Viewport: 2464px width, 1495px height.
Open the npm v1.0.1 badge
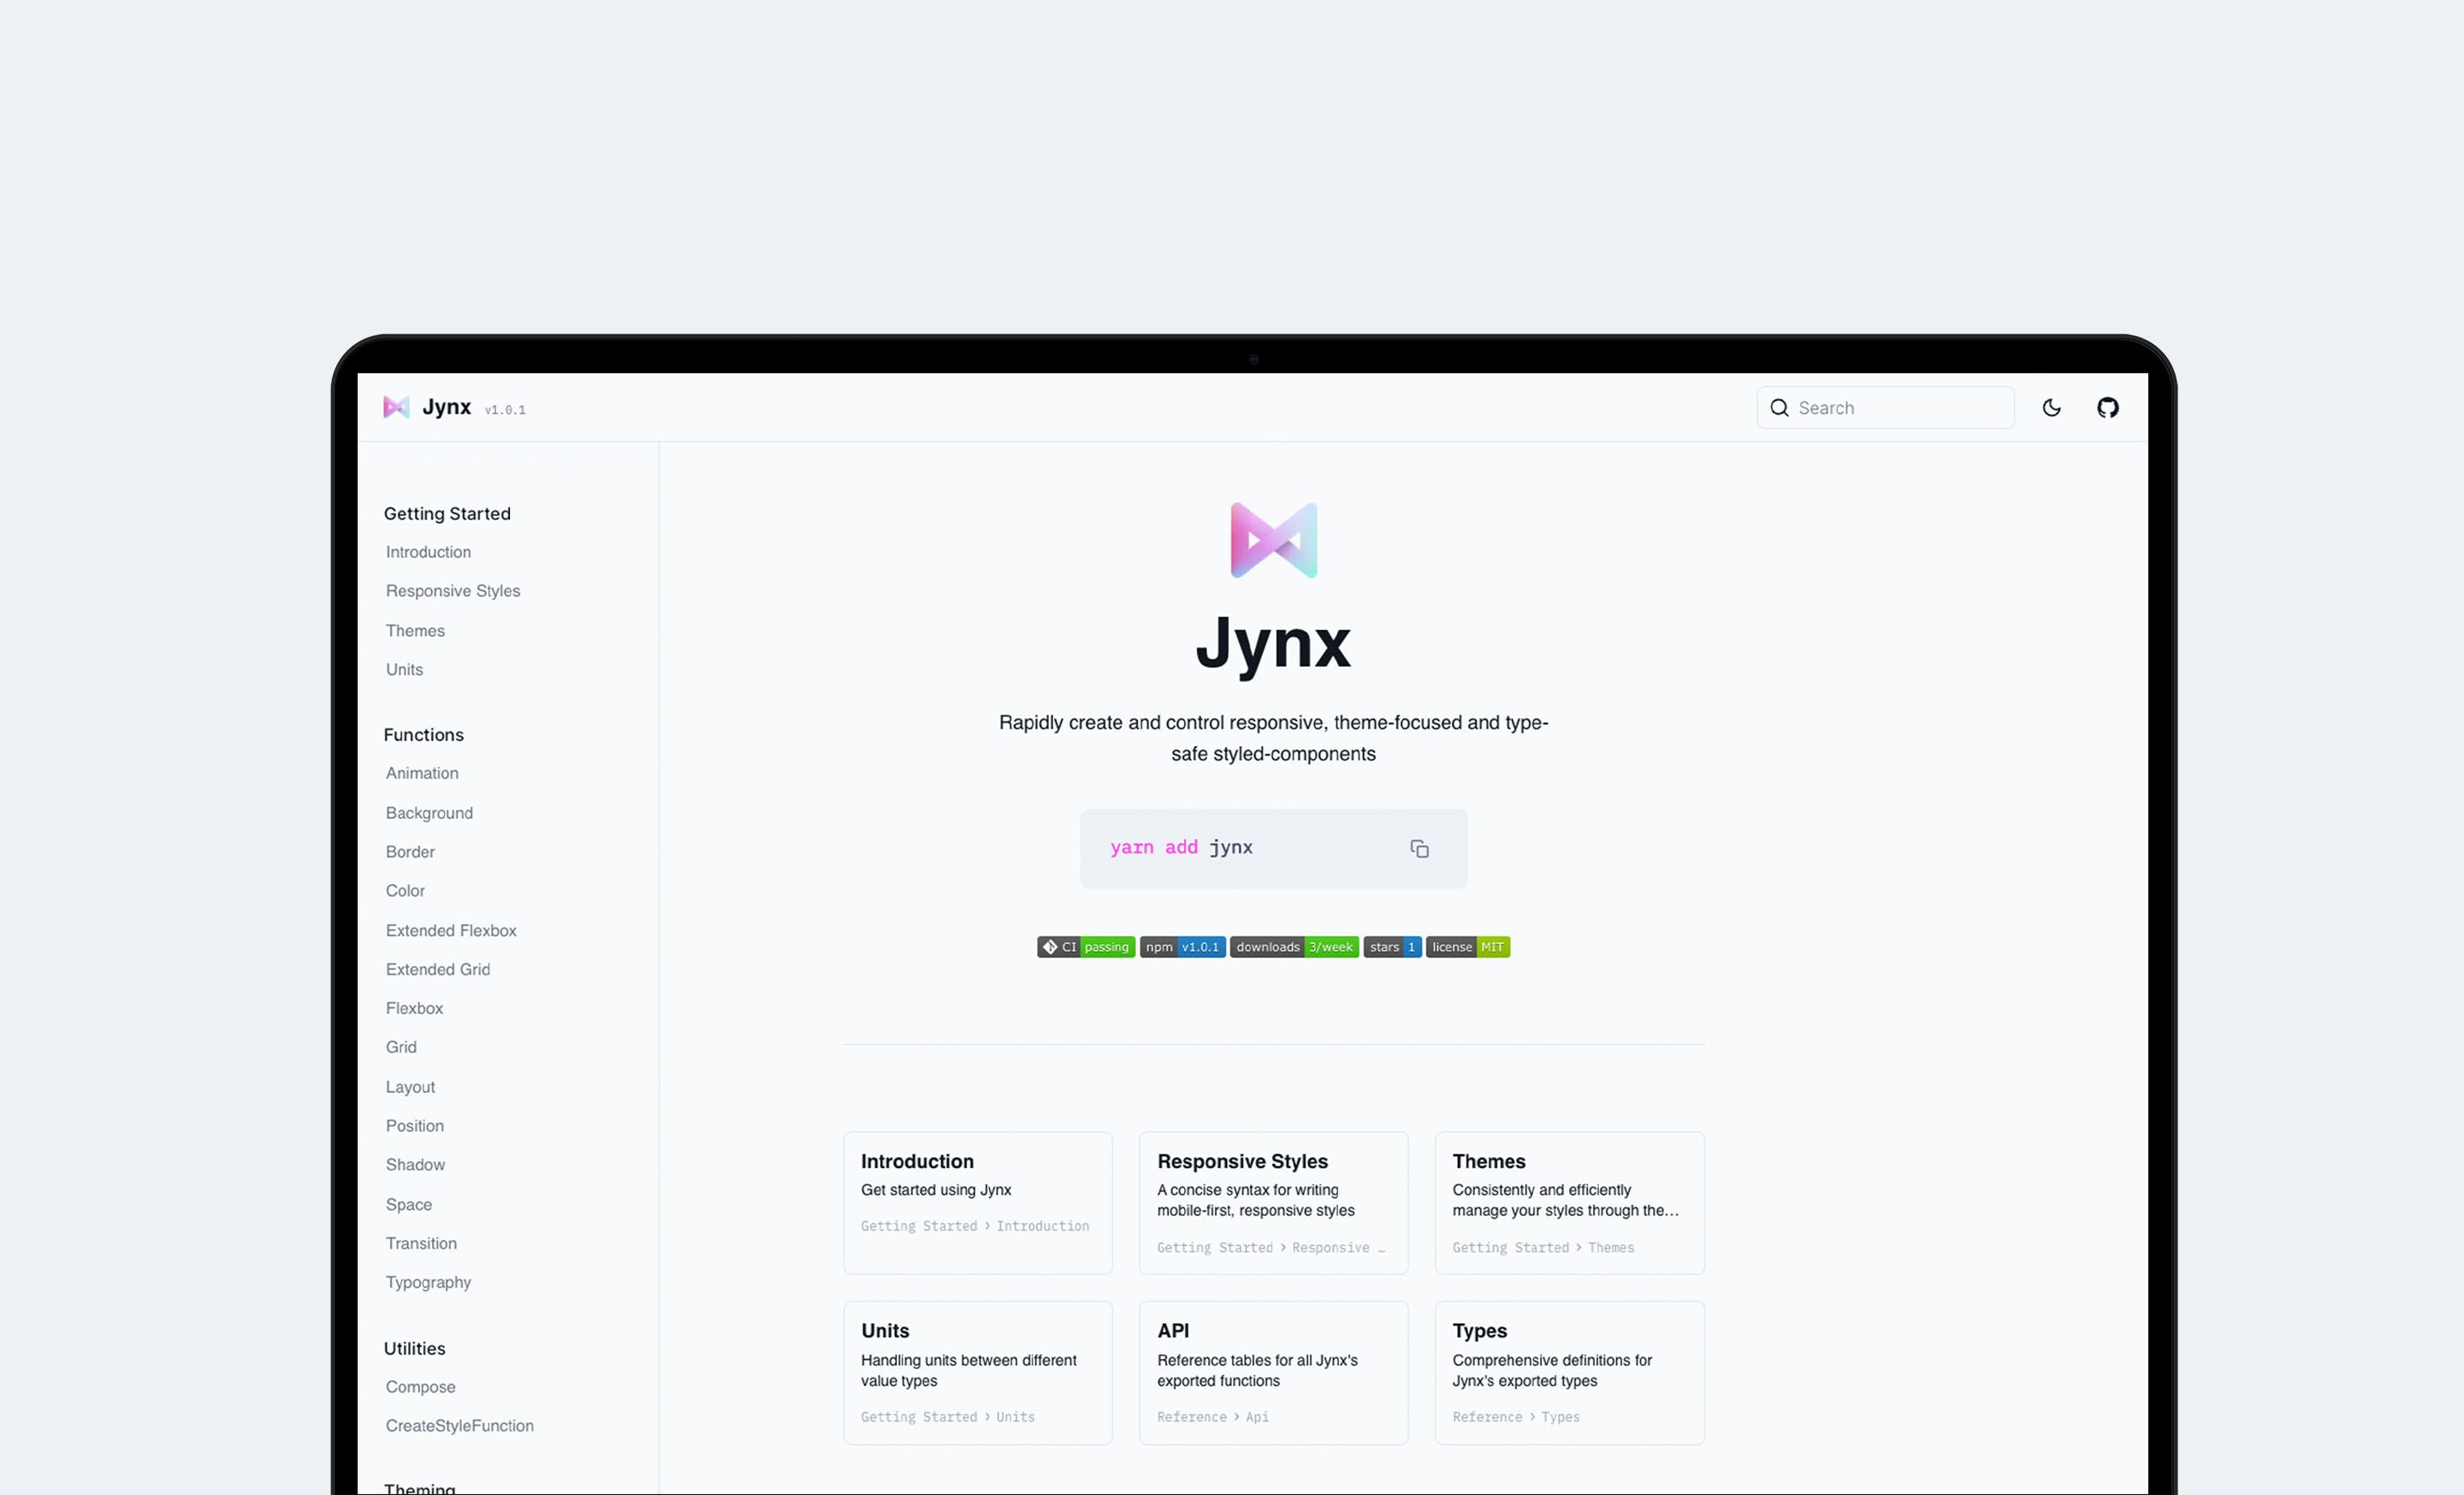tap(1182, 946)
